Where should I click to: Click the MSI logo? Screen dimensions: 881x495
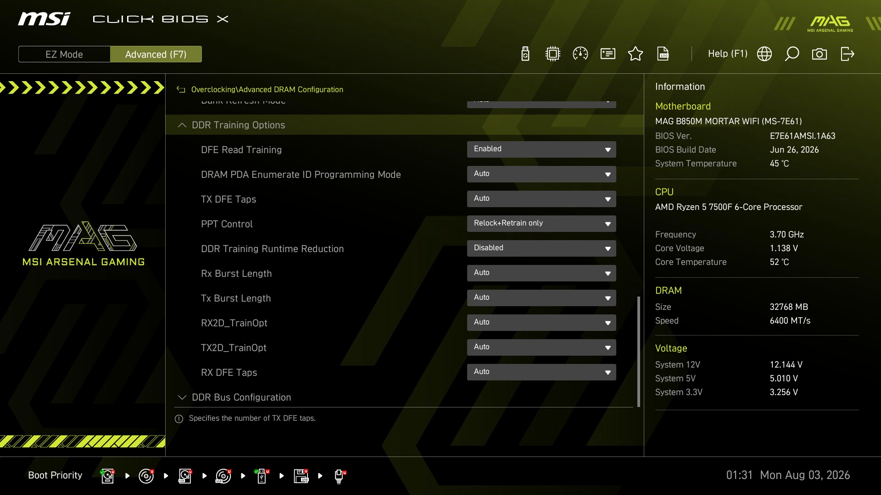(44, 19)
